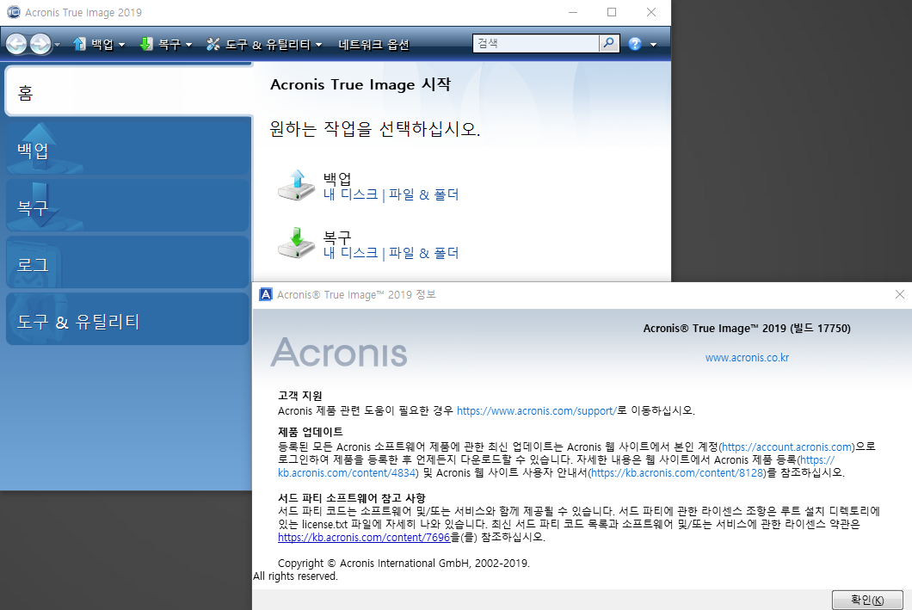
Task: Open the 복구 toolbar dropdown
Action: coord(188,45)
